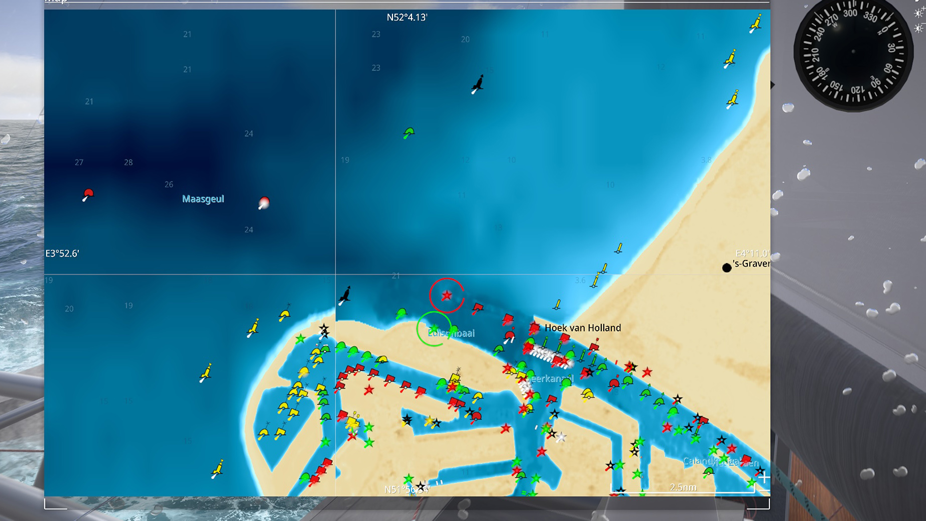This screenshot has width=926, height=521.
Task: Select the red-white buoy right of Maasgeul label
Action: pyautogui.click(x=263, y=203)
